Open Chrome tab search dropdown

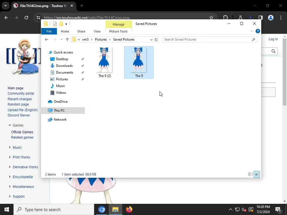(x=6, y=6)
